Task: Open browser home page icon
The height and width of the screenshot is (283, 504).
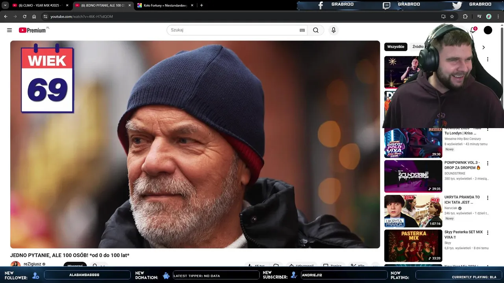Action: (34, 17)
